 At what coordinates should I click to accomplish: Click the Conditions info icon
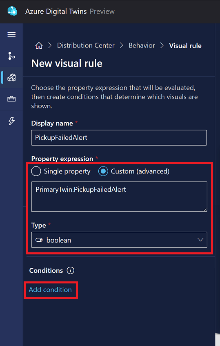click(71, 270)
